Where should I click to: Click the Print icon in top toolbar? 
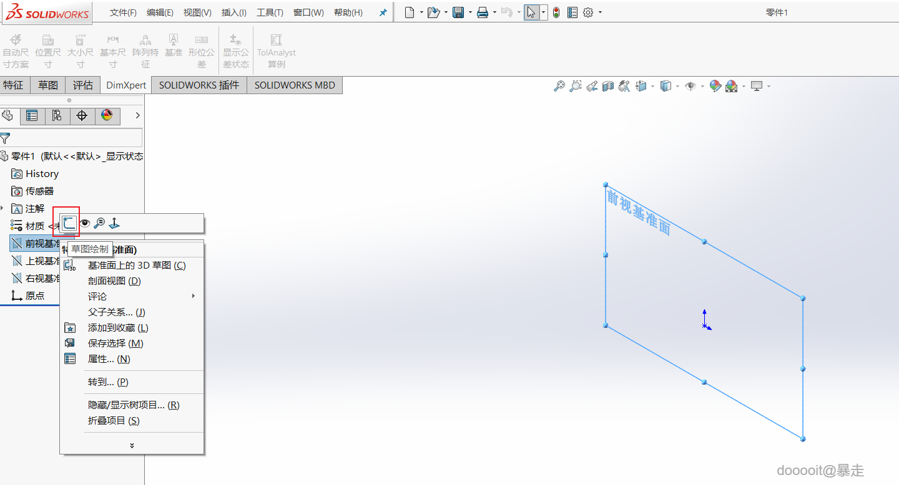click(x=483, y=12)
